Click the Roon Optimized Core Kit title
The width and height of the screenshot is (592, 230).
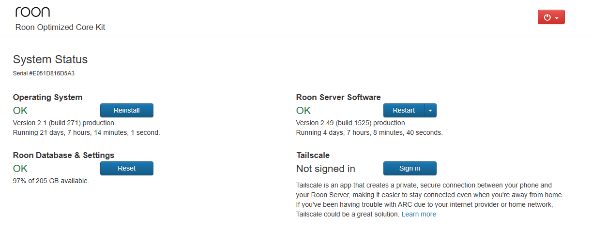(60, 27)
